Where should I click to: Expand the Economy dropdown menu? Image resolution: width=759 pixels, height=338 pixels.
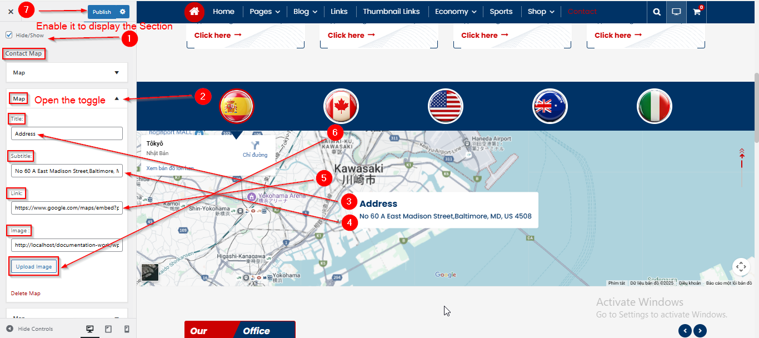click(x=455, y=12)
